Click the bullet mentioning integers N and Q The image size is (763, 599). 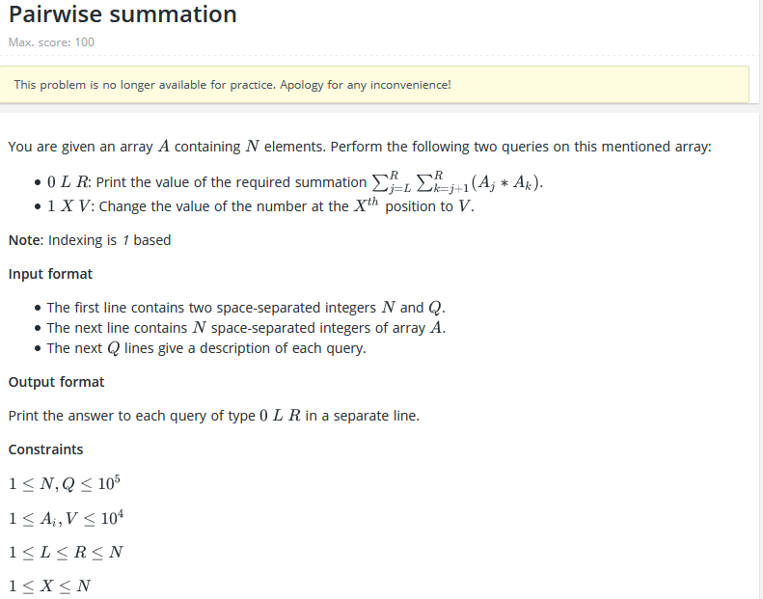[246, 308]
